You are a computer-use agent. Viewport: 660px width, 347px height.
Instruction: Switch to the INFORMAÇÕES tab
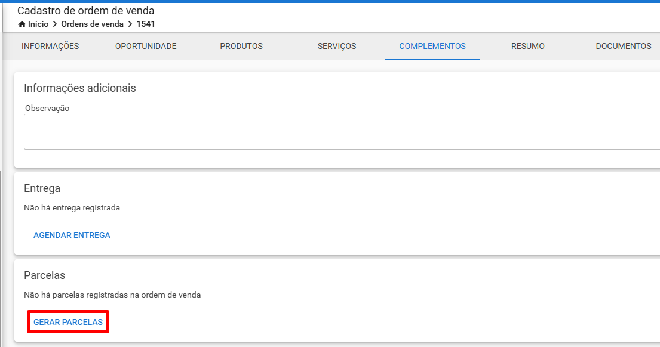50,47
